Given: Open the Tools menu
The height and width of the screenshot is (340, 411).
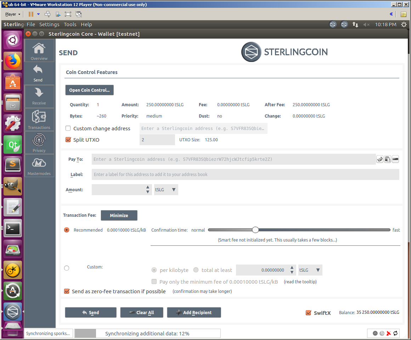Looking at the screenshot, I should [70, 24].
